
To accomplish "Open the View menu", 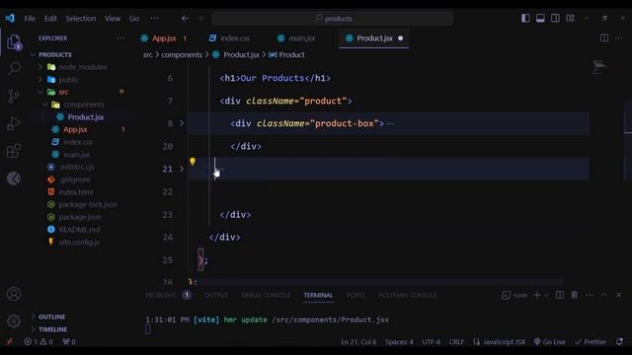I will click(113, 19).
